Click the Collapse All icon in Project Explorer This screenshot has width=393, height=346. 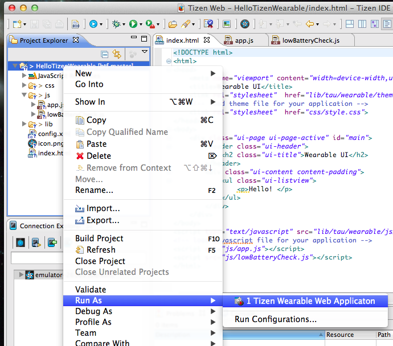[x=105, y=54]
